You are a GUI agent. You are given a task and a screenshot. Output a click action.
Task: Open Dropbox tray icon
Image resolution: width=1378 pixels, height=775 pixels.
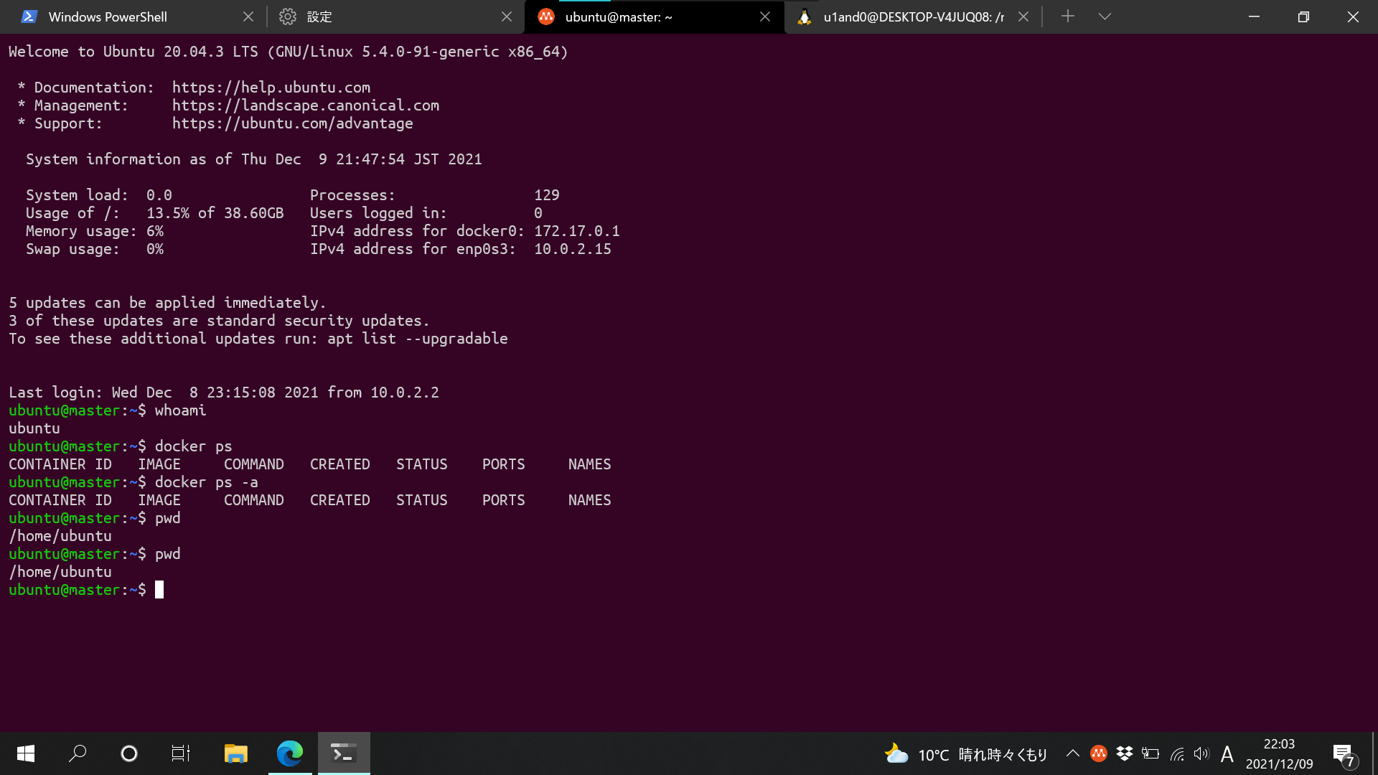[x=1125, y=753]
